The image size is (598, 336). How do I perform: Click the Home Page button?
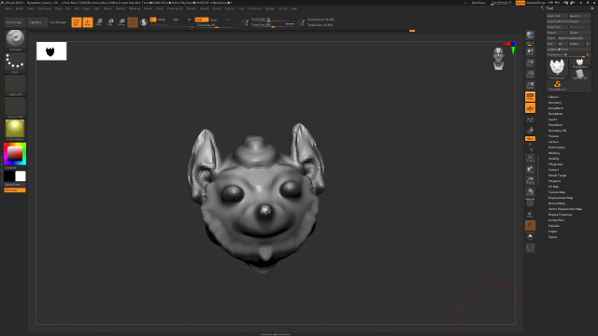point(15,22)
